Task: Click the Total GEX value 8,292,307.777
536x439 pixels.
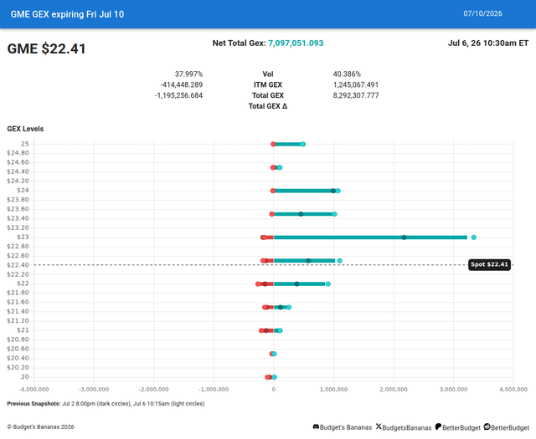Action: (x=356, y=95)
